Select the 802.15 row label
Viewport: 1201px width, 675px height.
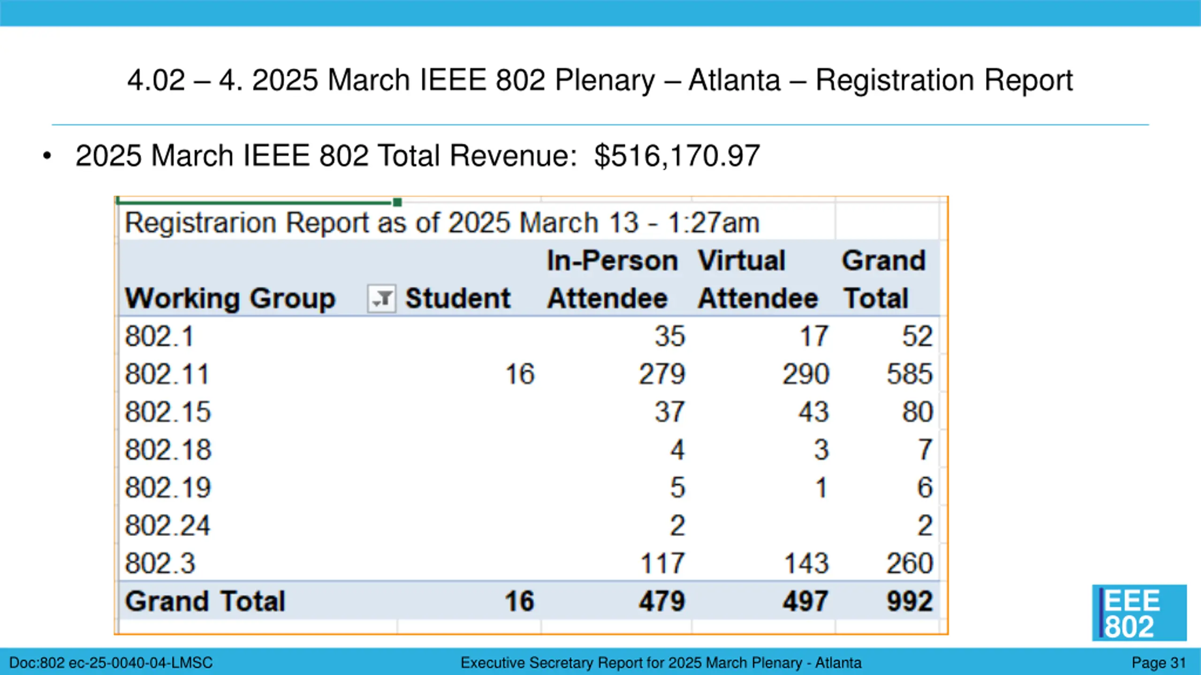point(168,412)
